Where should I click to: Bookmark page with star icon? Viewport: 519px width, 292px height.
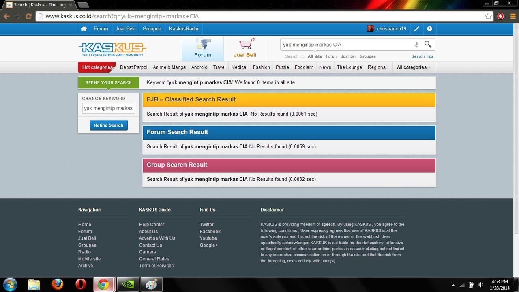(489, 16)
